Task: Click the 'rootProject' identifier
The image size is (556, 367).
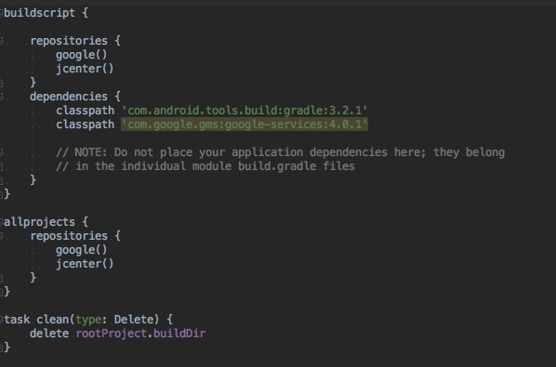Action: click(112, 334)
